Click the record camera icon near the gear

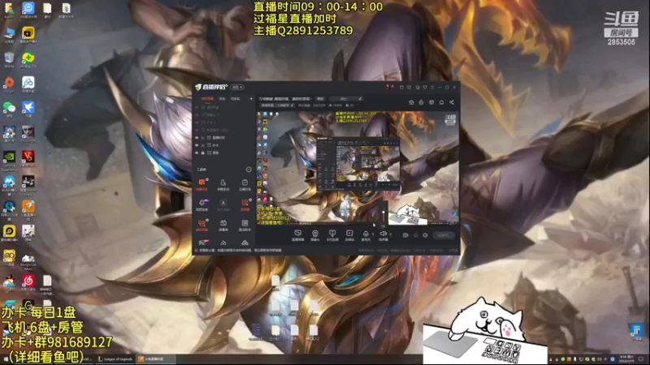pos(405,235)
